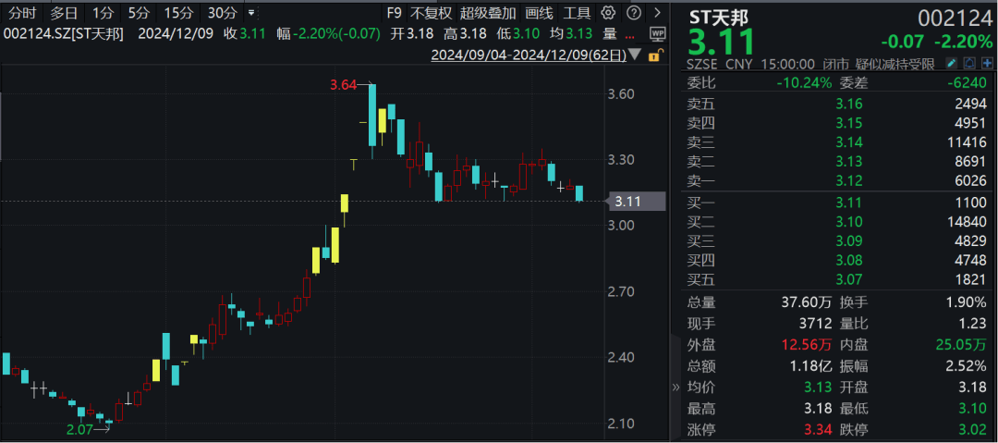998x443 pixels.
Task: Click the pencil edit note icon
Action: [x=952, y=63]
